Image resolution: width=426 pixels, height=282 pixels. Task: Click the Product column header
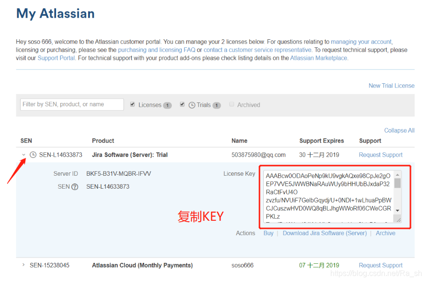[x=103, y=141]
